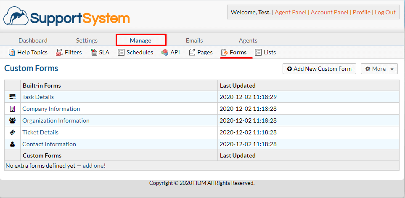405x198 pixels.
Task: Open the More gear menu
Action: (375, 69)
